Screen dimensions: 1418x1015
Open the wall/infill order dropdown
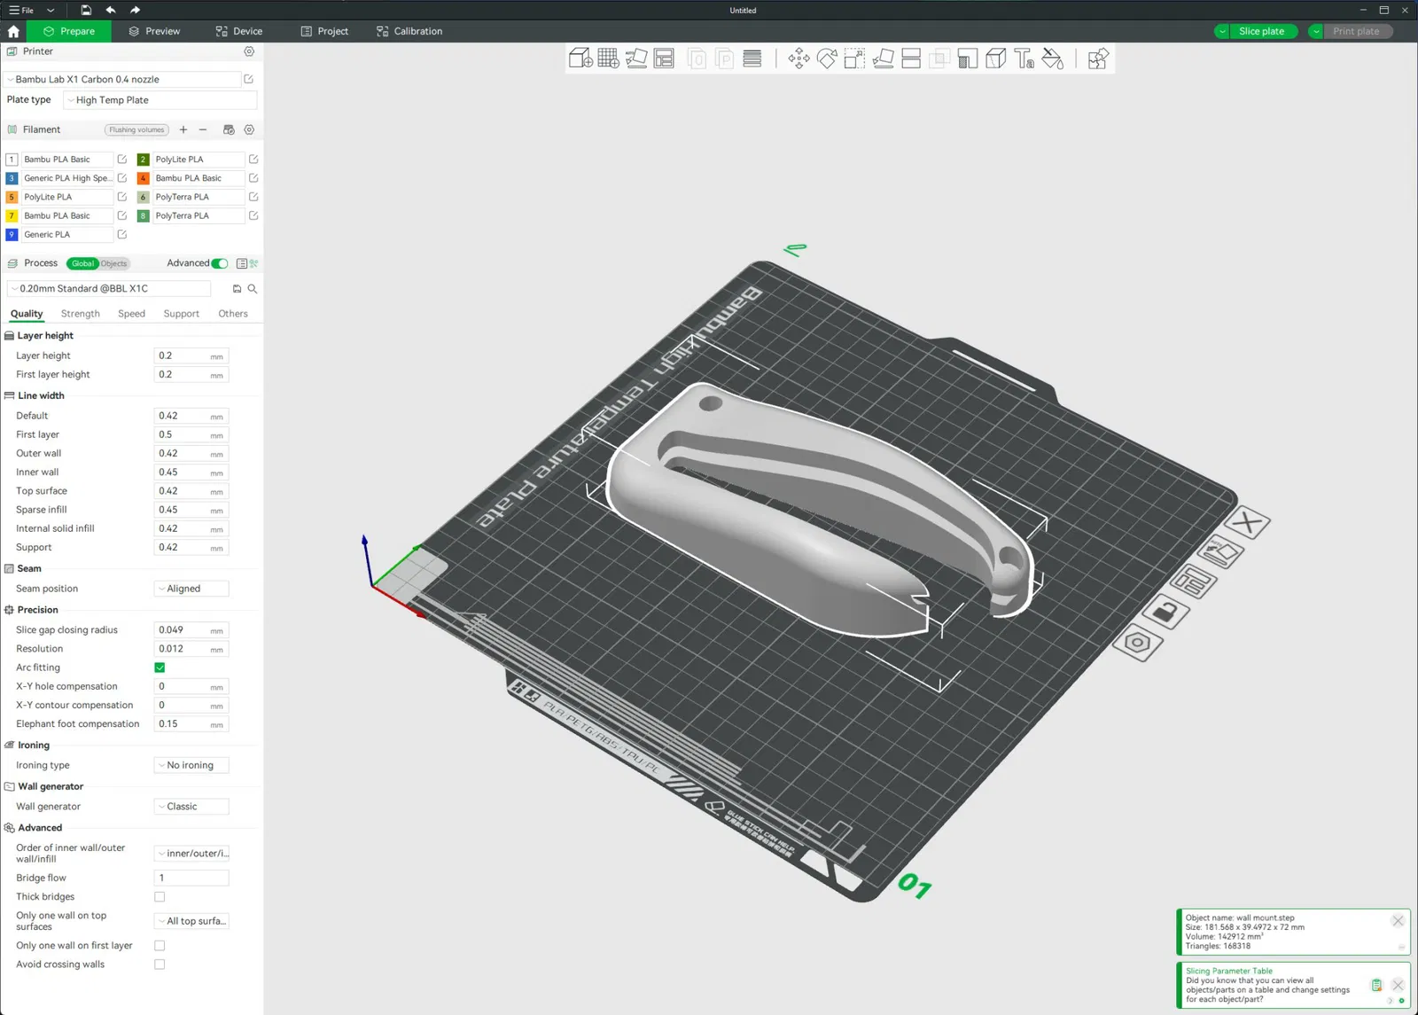(x=191, y=854)
